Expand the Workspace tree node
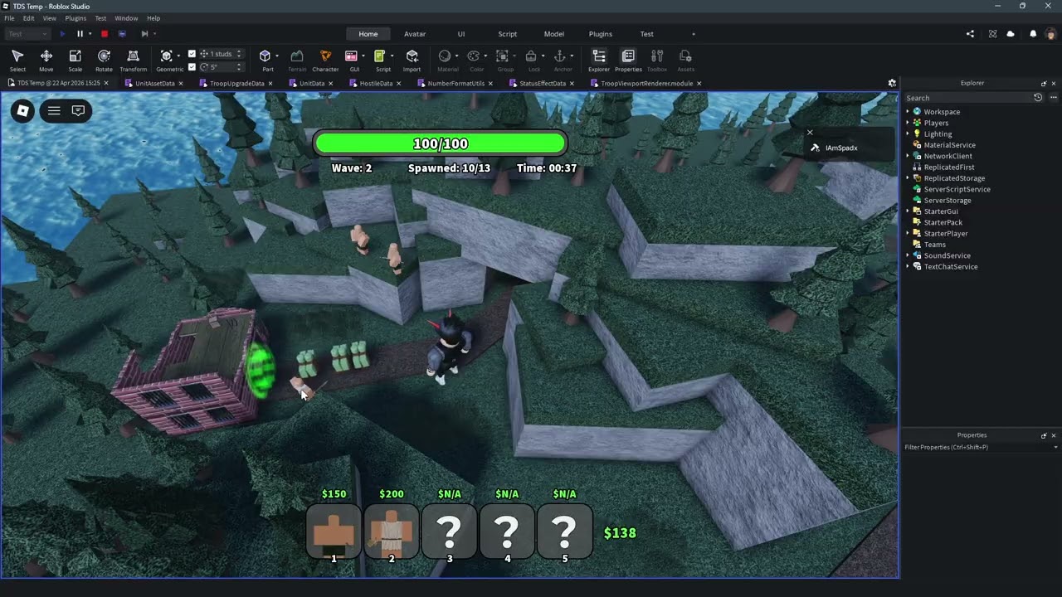This screenshot has height=597, width=1062. pos(908,111)
